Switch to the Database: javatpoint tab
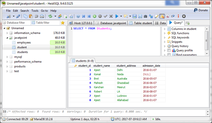212x123 pixels. (111, 23)
